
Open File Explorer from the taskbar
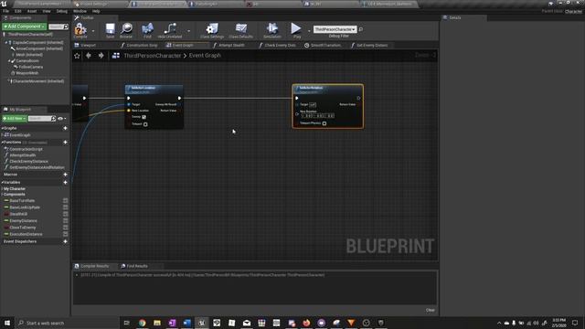pyautogui.click(x=157, y=323)
